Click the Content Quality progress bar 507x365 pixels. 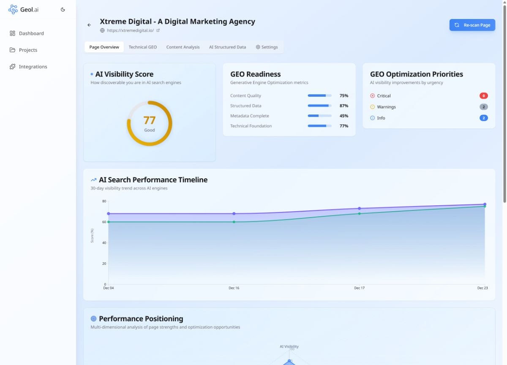pyautogui.click(x=319, y=95)
